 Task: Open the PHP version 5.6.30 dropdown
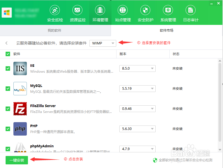tap(137, 129)
